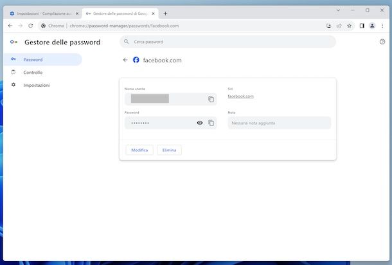Open the facebook.com site link
The width and height of the screenshot is (392, 265).
(x=240, y=96)
